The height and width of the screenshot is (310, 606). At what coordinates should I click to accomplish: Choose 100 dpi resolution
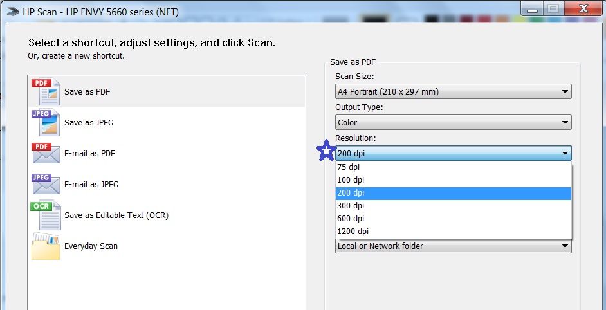click(453, 179)
